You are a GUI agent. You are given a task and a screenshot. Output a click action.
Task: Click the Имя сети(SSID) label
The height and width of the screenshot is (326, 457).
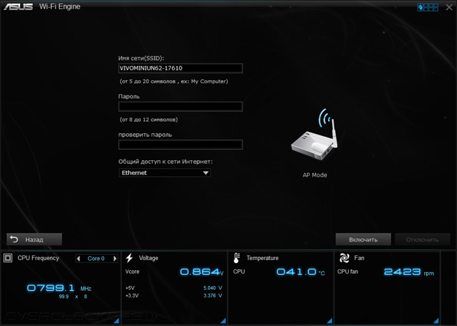pos(141,58)
